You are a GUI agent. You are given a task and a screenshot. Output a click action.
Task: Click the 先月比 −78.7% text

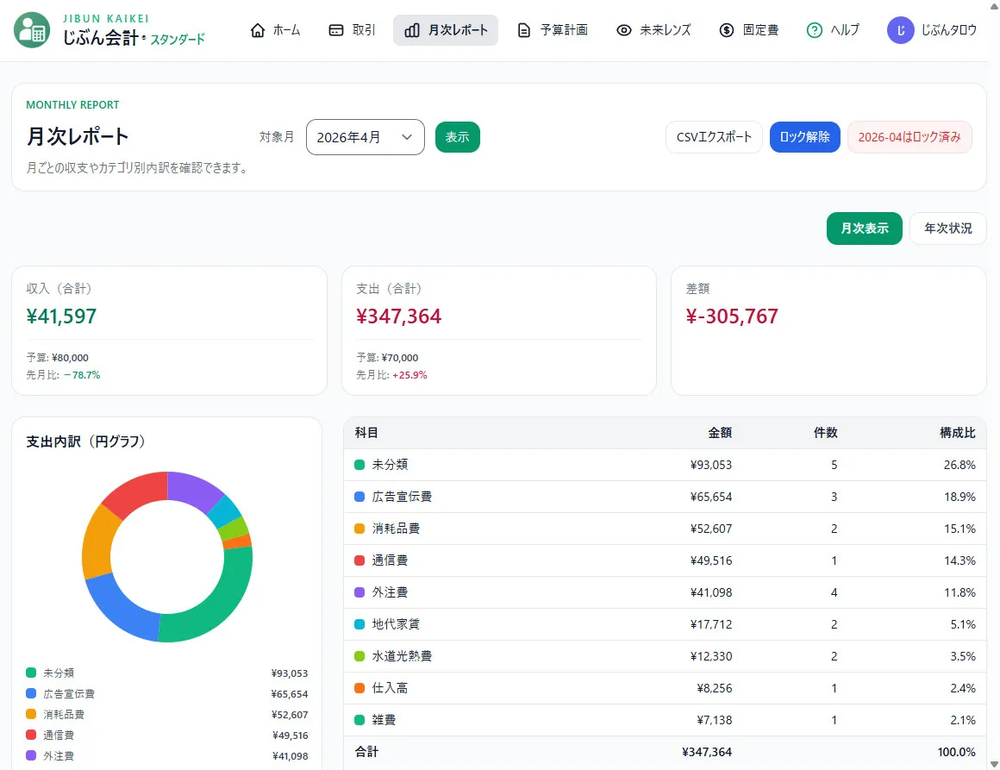click(63, 375)
